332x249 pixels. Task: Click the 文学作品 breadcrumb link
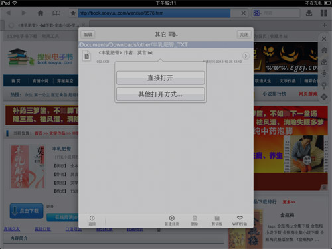(57, 133)
